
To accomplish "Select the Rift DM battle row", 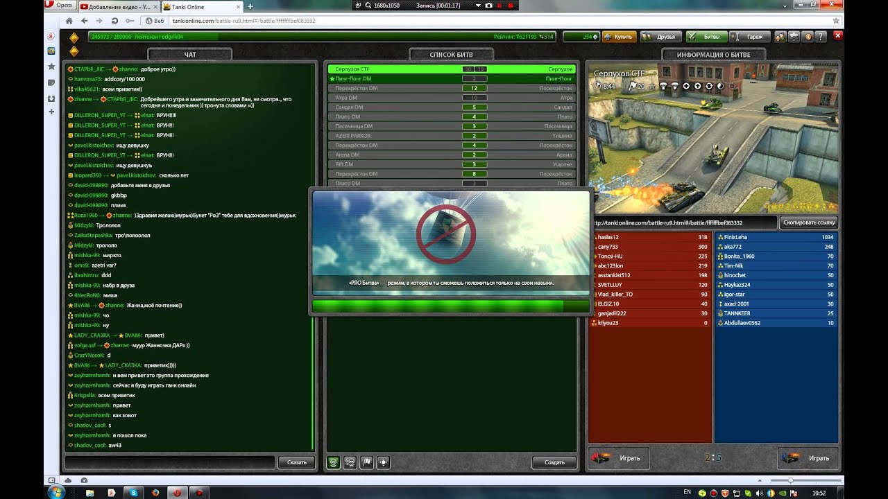I will 452,164.
